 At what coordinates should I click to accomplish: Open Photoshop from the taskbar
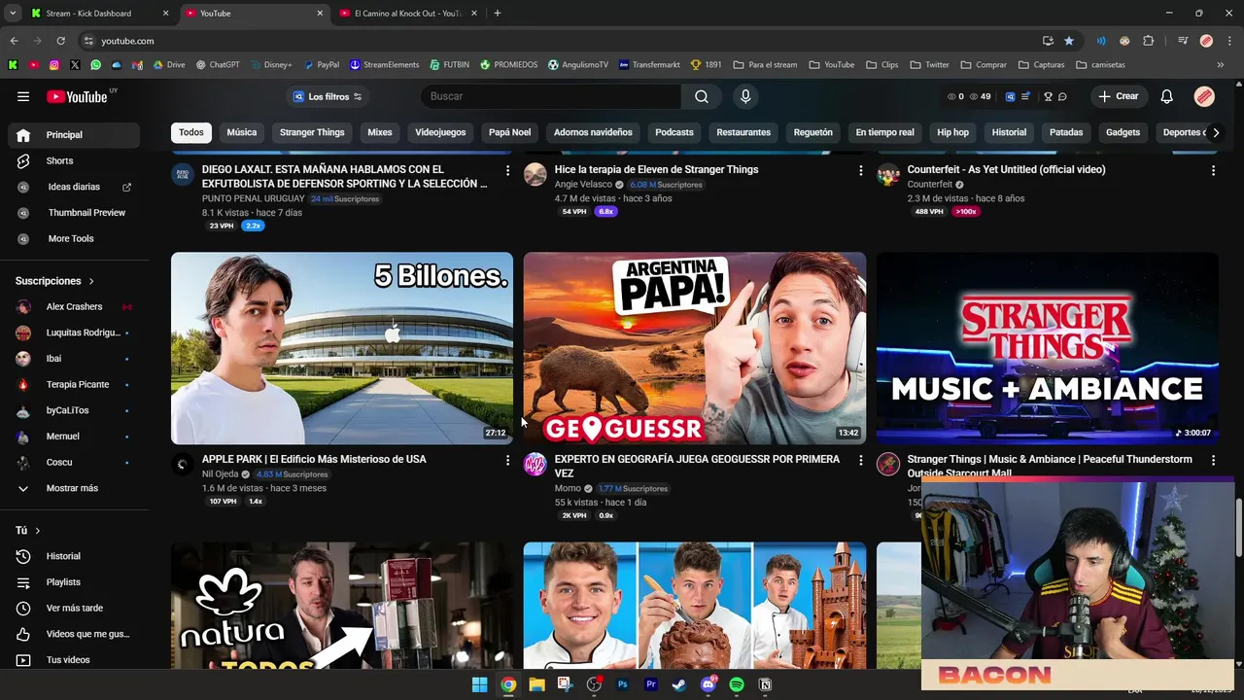(622, 684)
